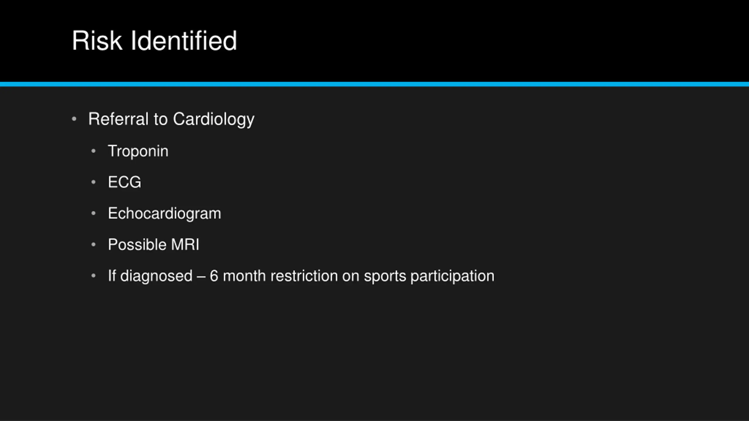Click the word "restriction" in the last bullet
The height and width of the screenshot is (421, 749).
304,276
